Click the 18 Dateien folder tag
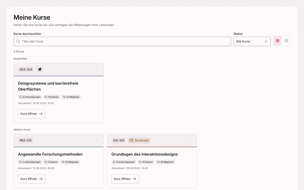 (x=52, y=97)
